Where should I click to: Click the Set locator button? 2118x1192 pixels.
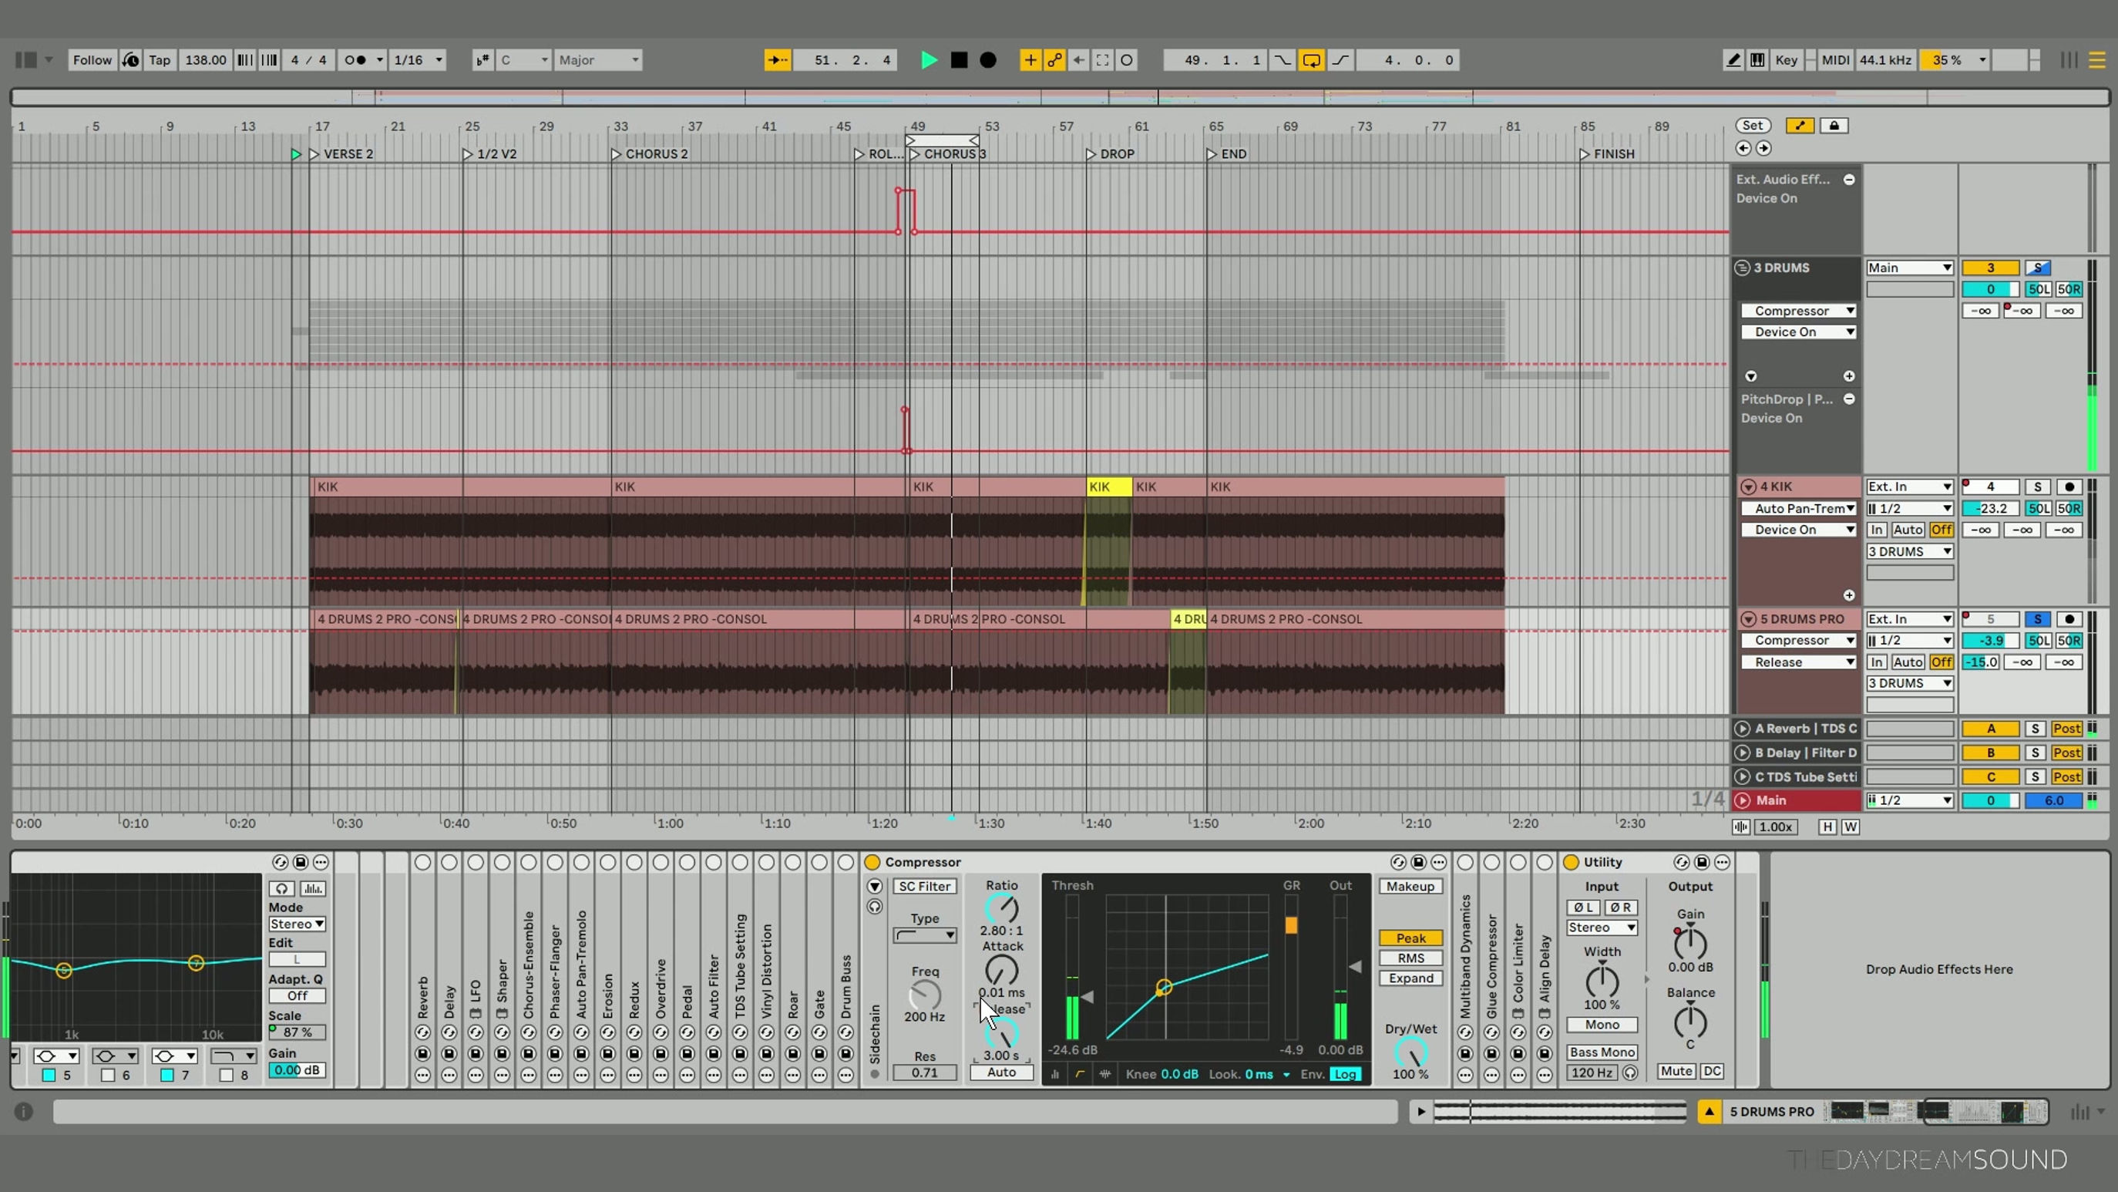click(1752, 125)
